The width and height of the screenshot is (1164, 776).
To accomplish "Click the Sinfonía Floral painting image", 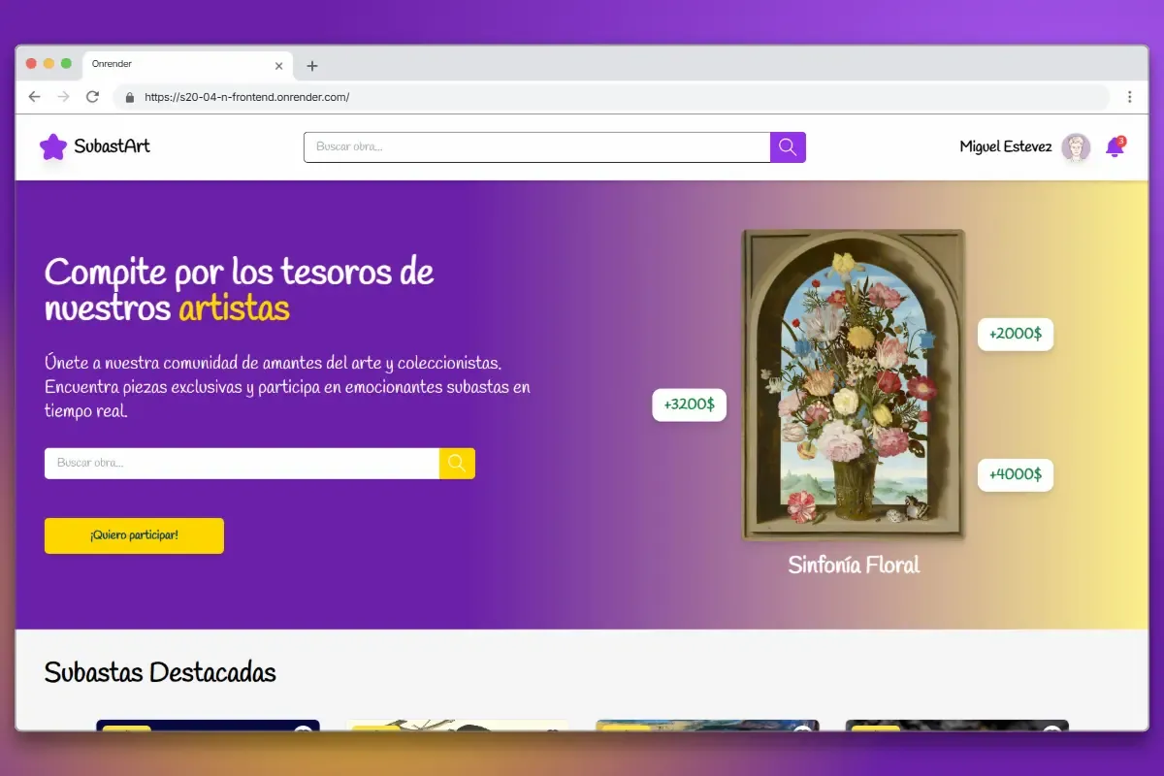I will point(854,384).
